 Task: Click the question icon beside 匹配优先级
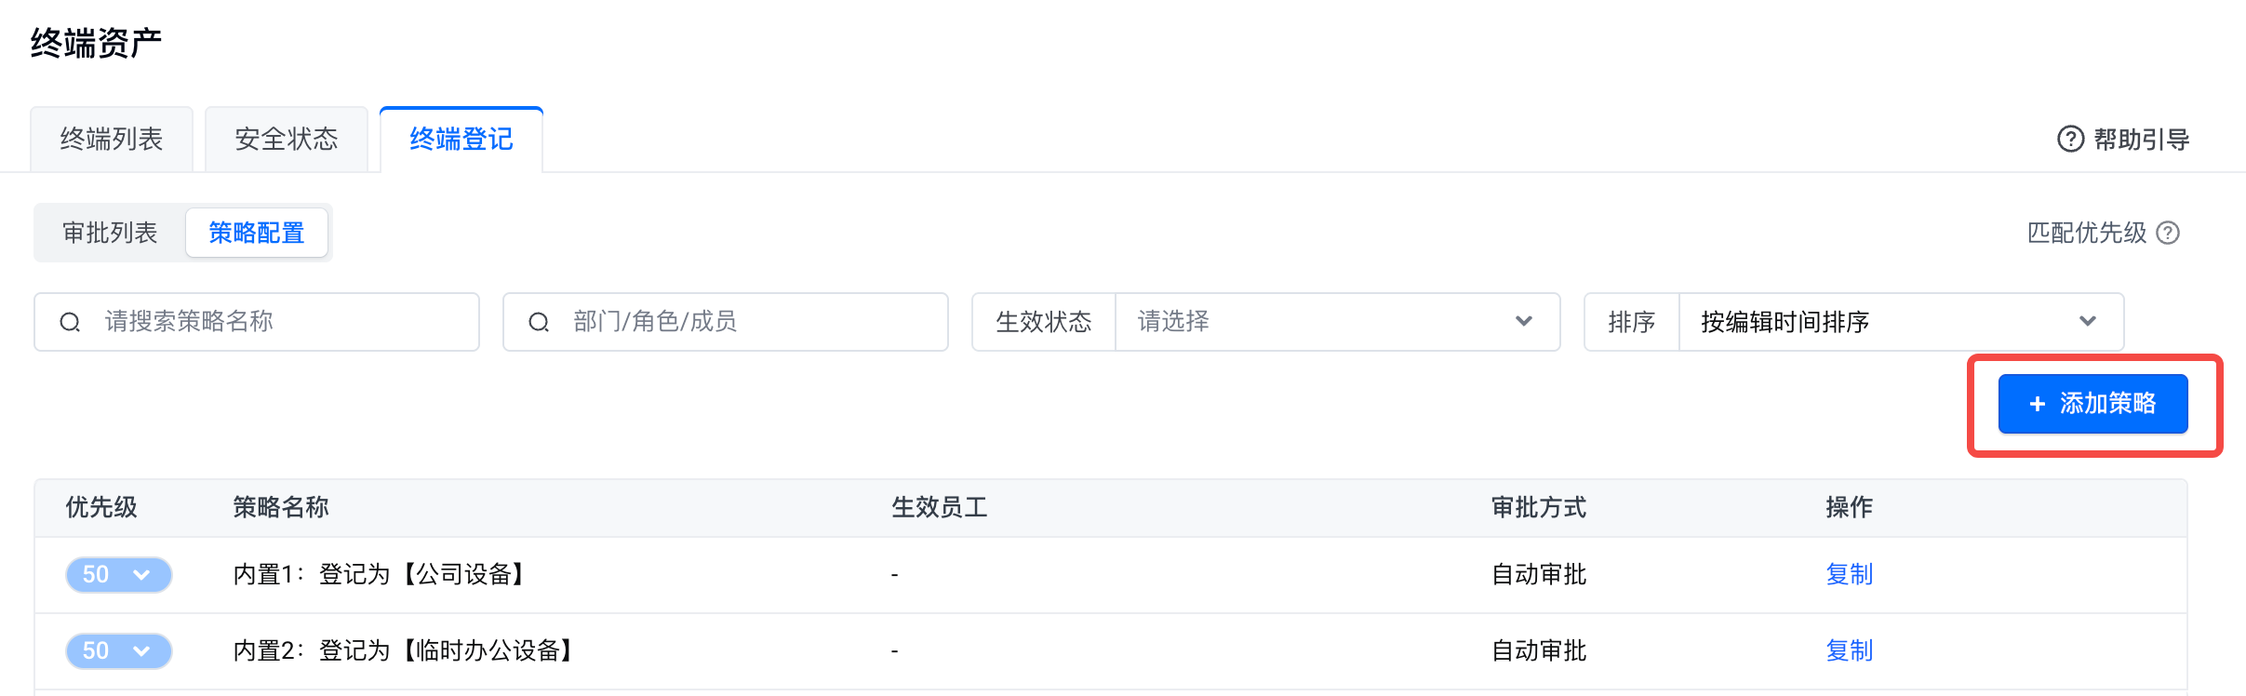2168,233
